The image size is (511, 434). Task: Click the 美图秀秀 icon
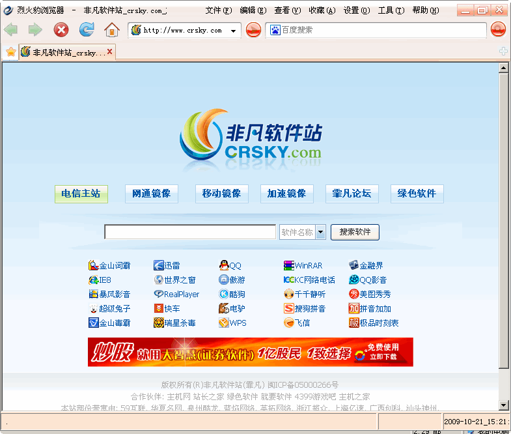pyautogui.click(x=353, y=294)
